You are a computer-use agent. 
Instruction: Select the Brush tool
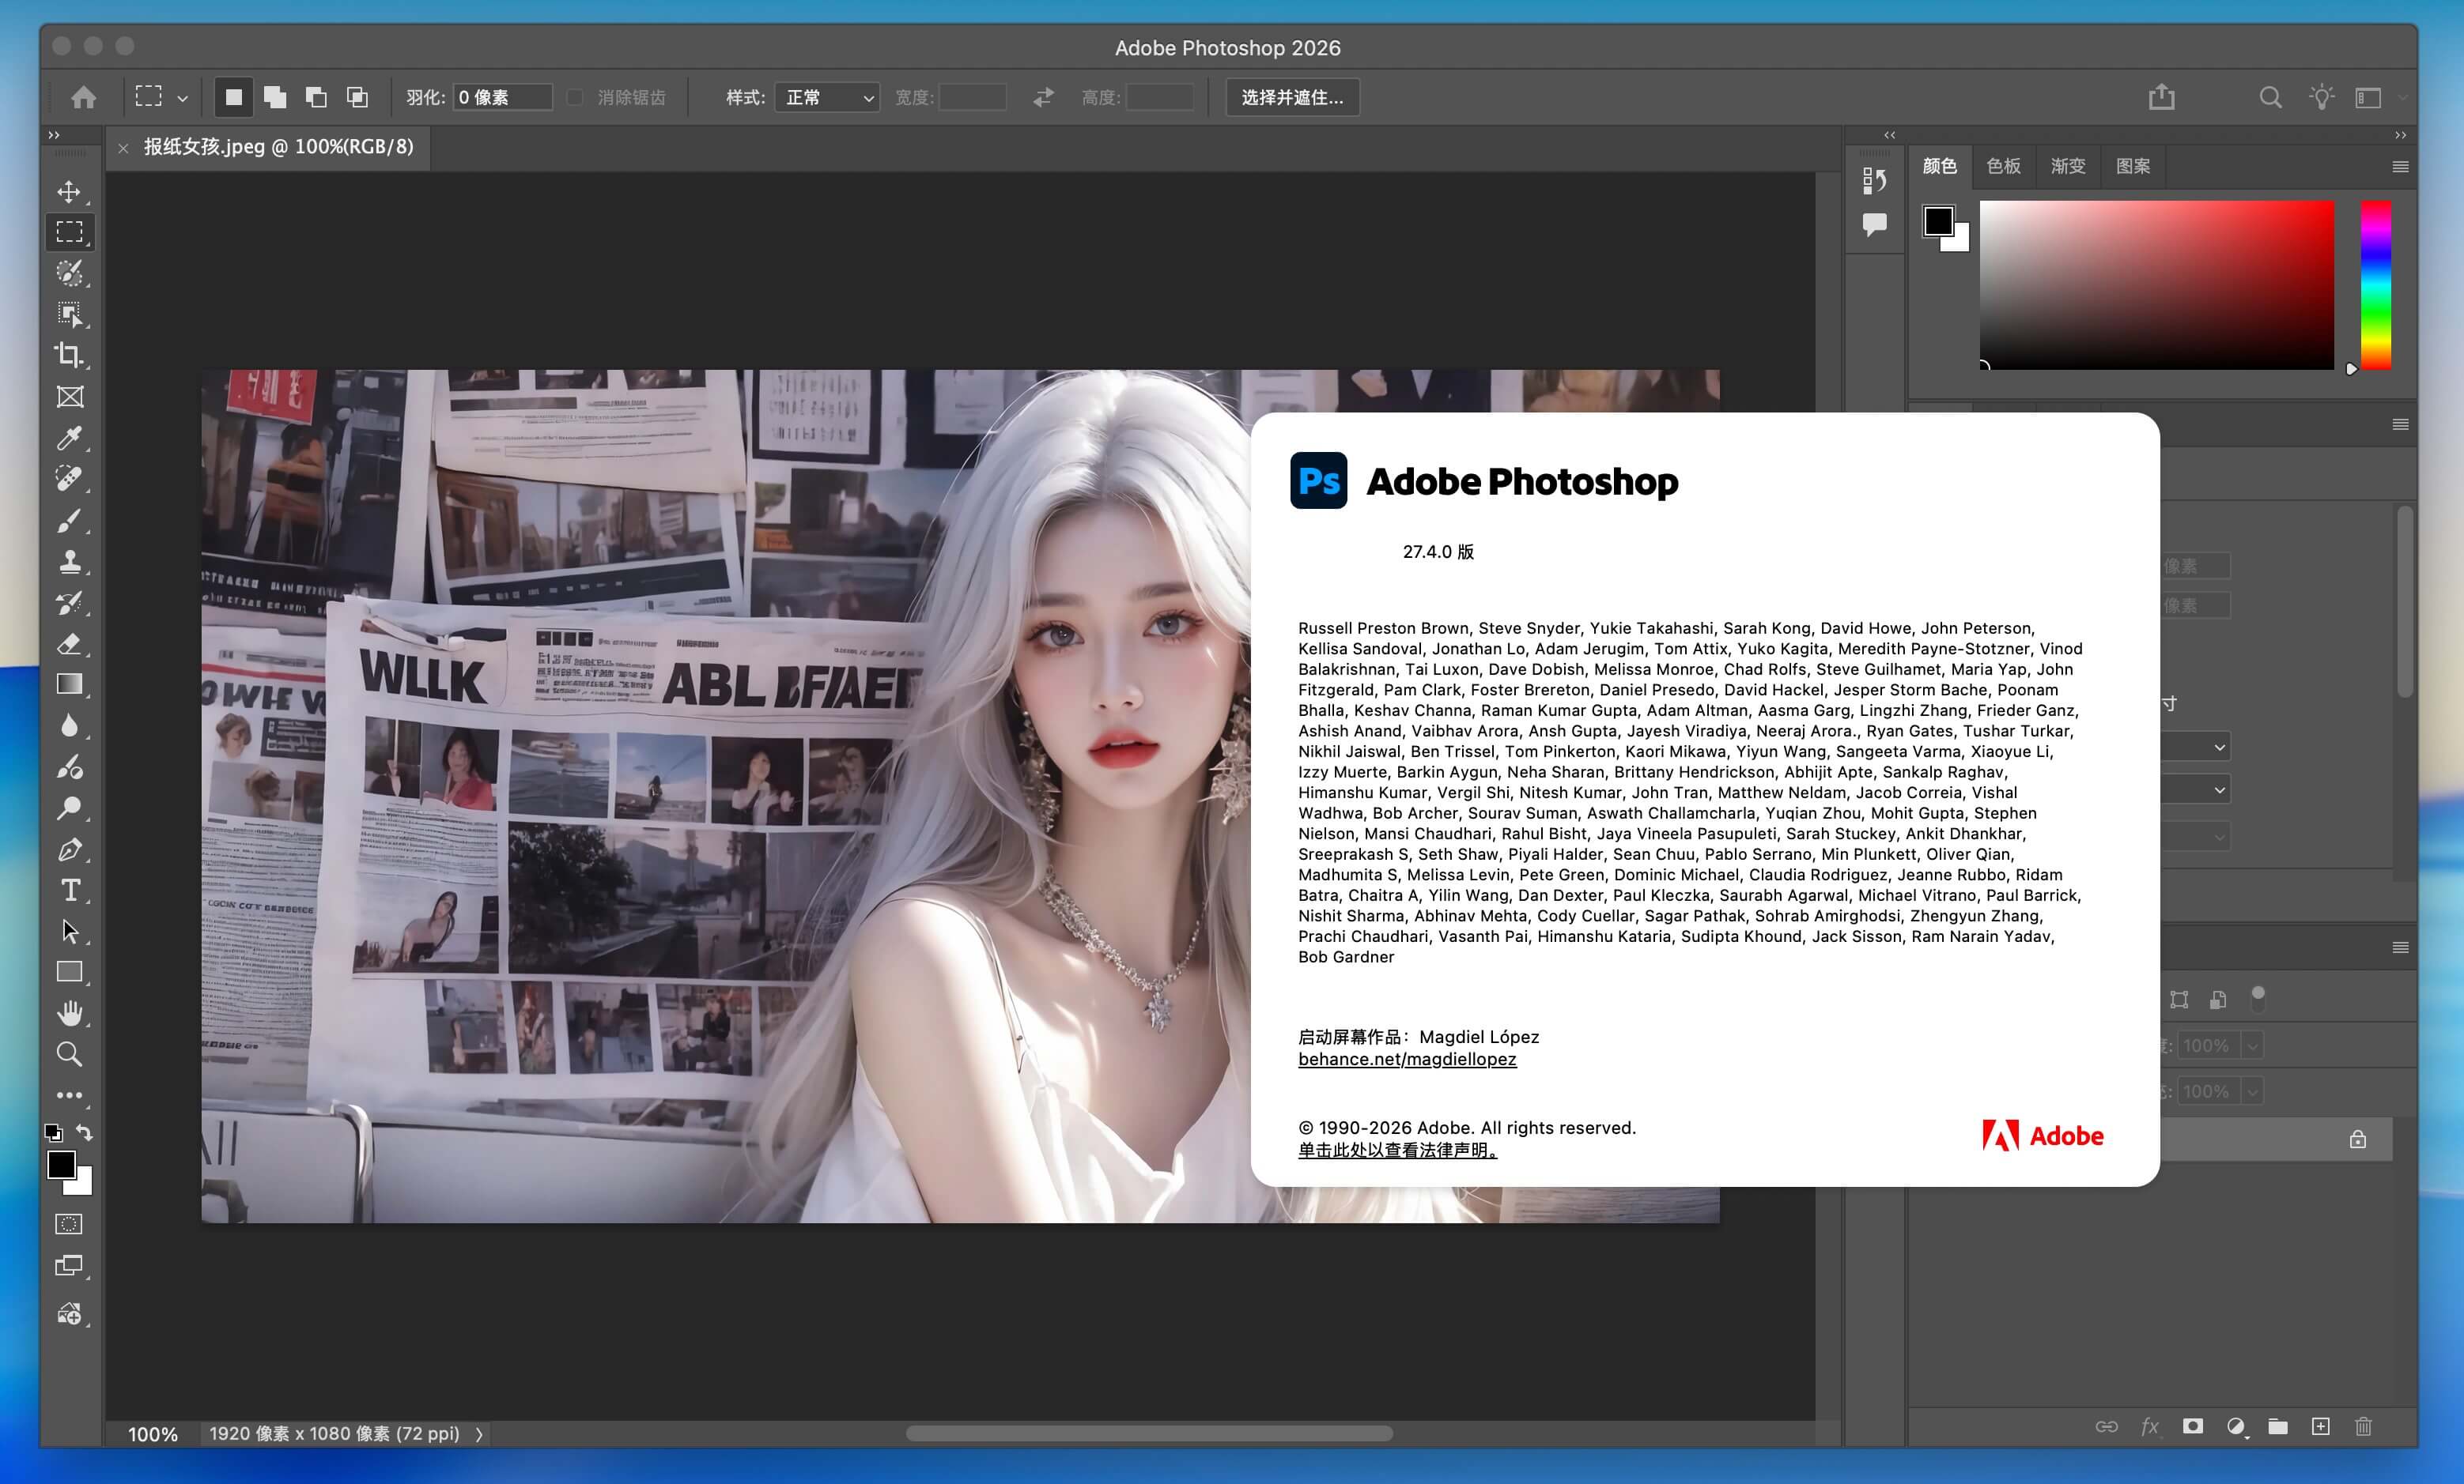click(x=69, y=521)
